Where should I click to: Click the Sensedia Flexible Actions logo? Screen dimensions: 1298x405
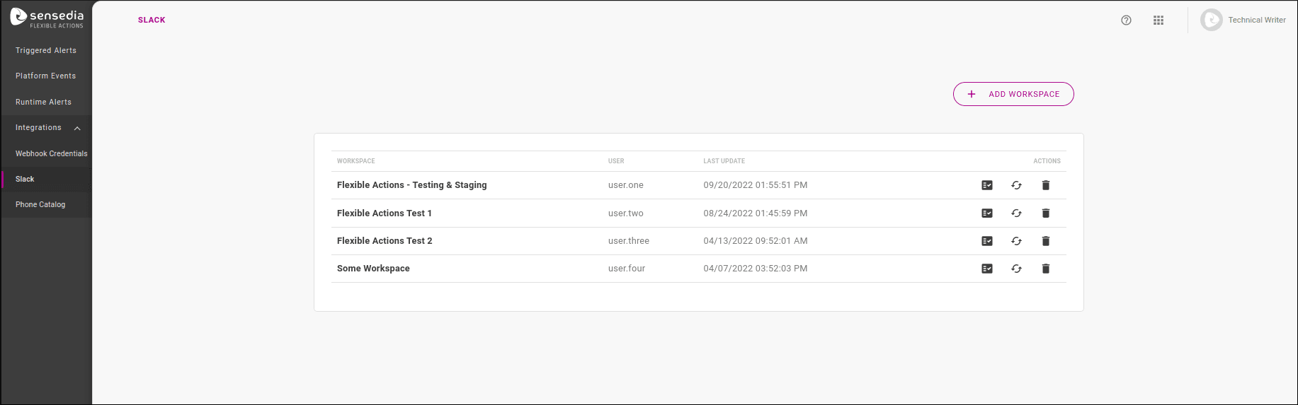coord(47,18)
